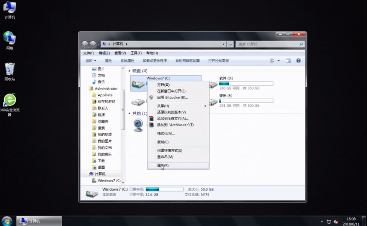Choose 添加到压缩文件(A)... context entry
Screen dimensions: 367x226
178,118
